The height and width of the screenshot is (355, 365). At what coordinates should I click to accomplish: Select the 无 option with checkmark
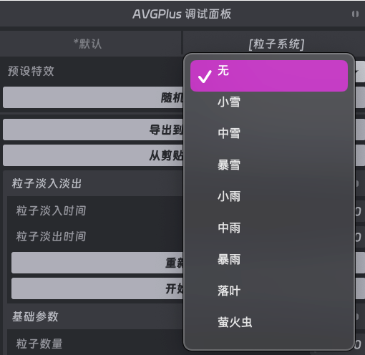(x=269, y=76)
